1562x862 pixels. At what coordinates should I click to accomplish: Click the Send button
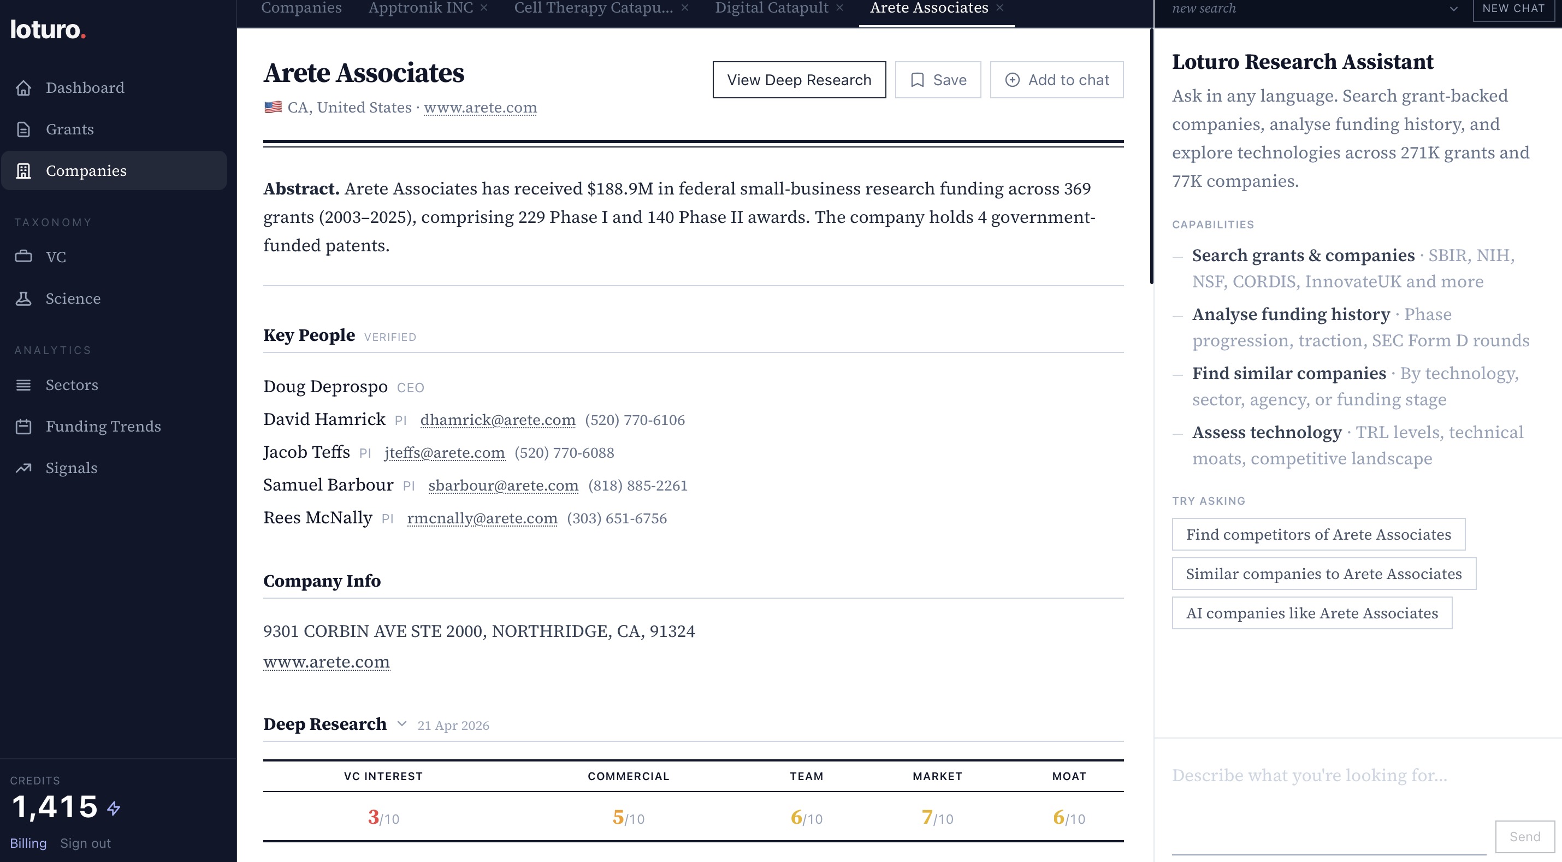click(x=1524, y=836)
